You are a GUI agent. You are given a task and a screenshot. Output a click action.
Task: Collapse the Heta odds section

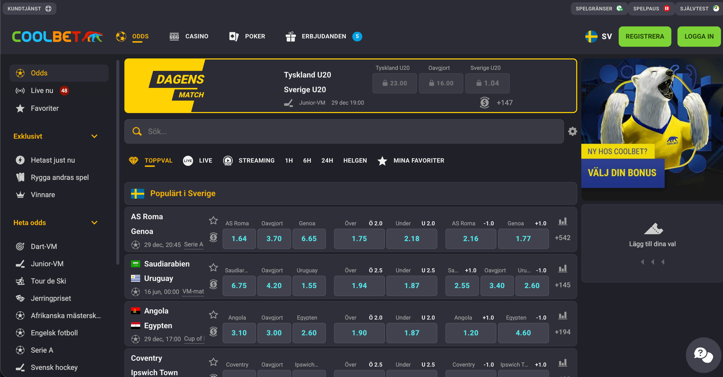click(94, 223)
